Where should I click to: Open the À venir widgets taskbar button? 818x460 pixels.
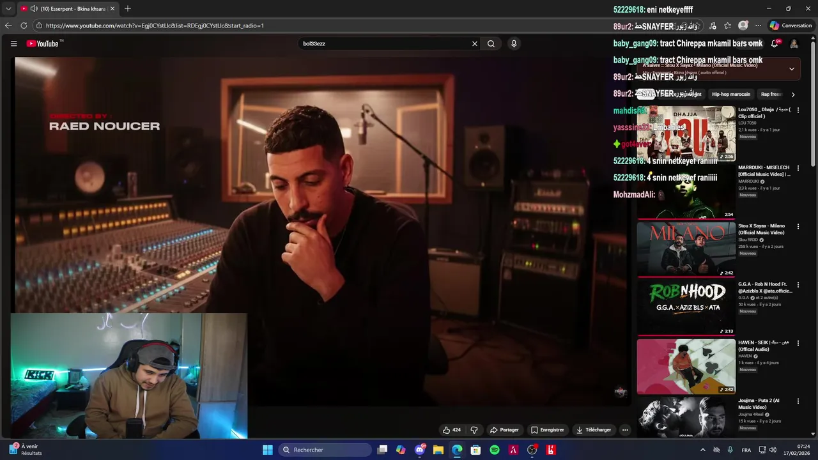[26, 450]
